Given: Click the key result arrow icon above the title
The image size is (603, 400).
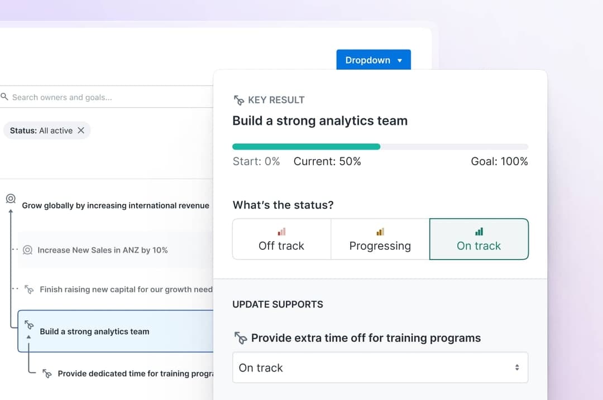Looking at the screenshot, I should 238,99.
